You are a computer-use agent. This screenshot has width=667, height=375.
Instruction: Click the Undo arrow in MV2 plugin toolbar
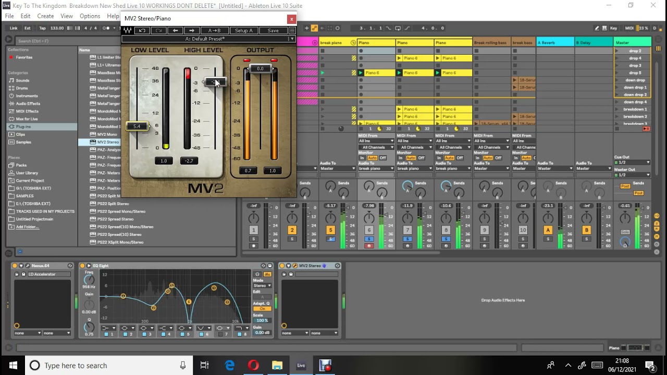(x=142, y=31)
